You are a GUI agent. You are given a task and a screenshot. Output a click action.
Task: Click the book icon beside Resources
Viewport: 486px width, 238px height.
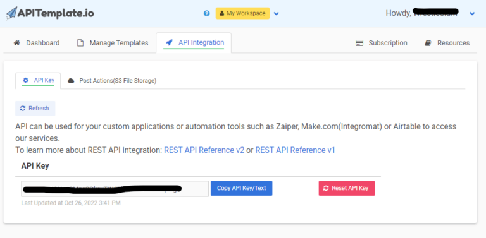(x=428, y=43)
